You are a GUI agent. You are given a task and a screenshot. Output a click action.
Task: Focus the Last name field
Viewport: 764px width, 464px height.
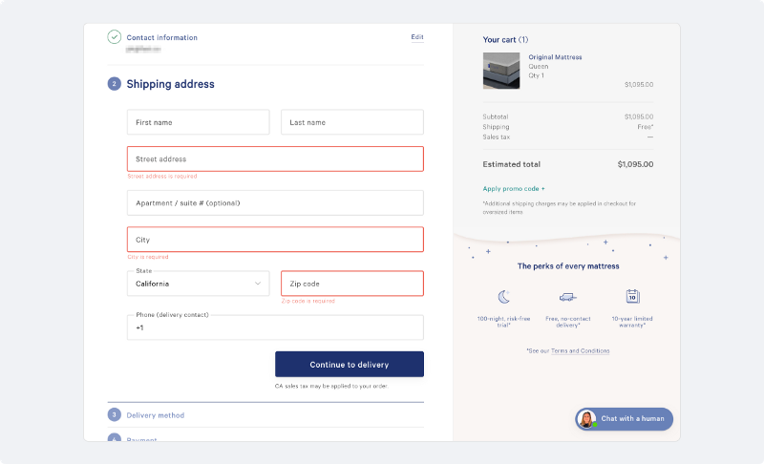tap(352, 122)
